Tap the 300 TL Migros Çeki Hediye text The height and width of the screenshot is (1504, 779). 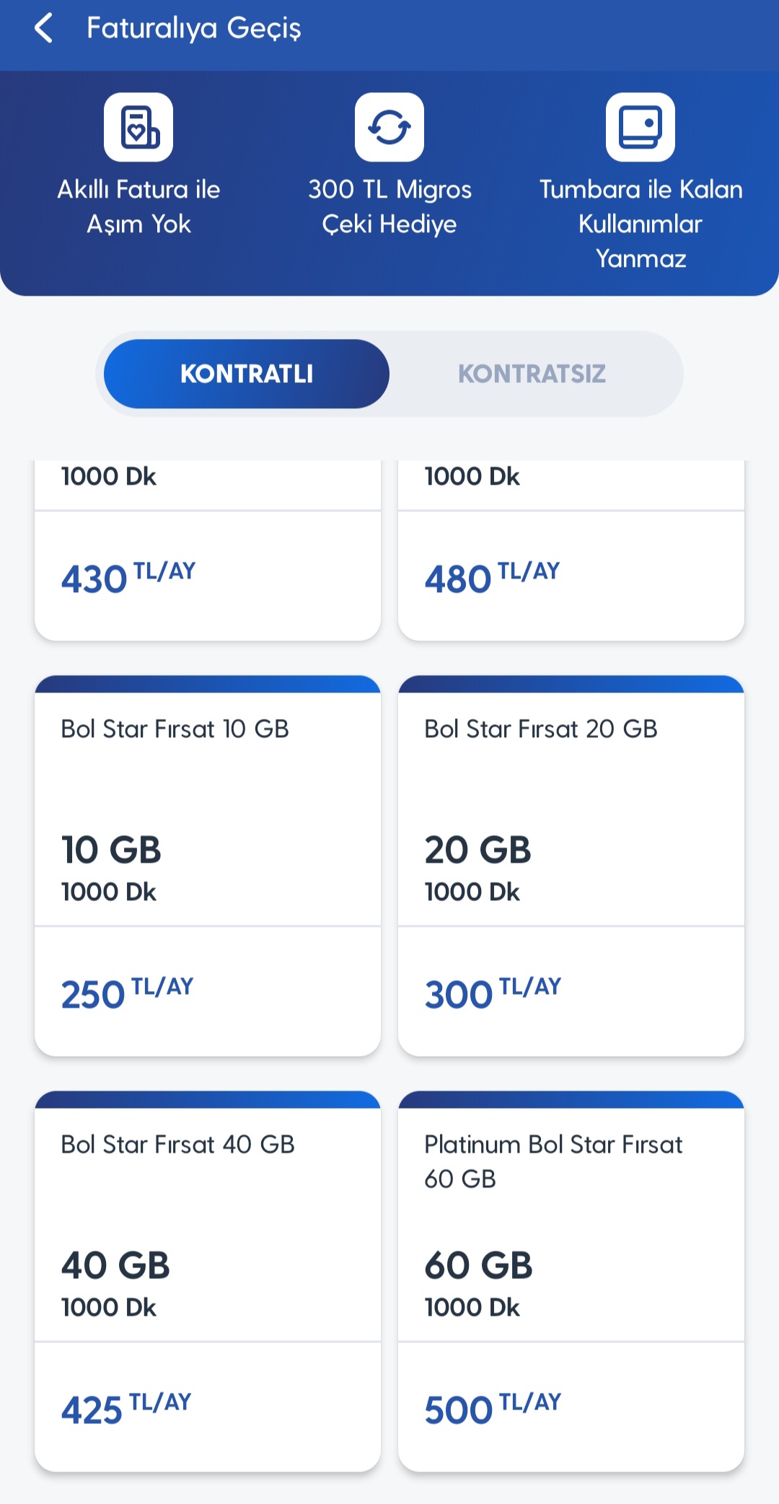389,206
